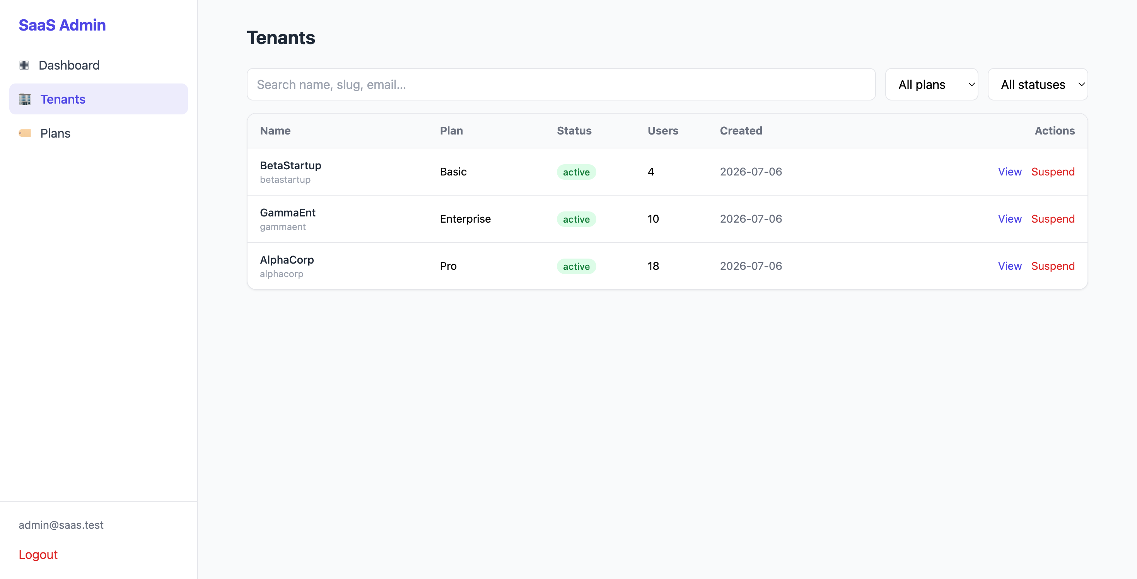Click the Status column header
The height and width of the screenshot is (579, 1137).
(574, 131)
